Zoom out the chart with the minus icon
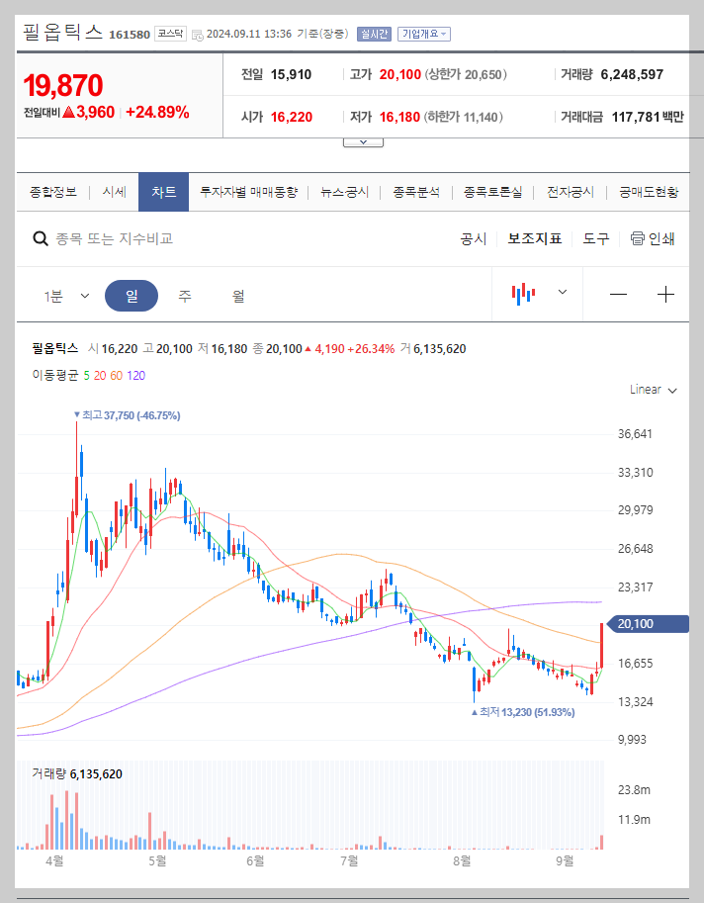704x903 pixels. click(619, 296)
